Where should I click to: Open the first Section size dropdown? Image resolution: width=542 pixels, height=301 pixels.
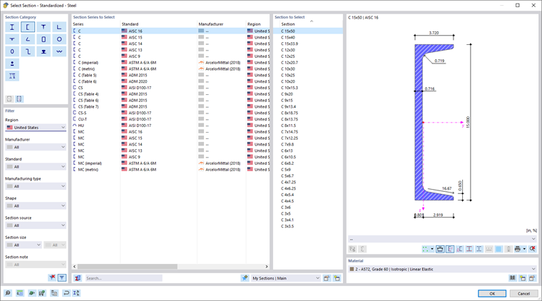[x=24, y=245]
